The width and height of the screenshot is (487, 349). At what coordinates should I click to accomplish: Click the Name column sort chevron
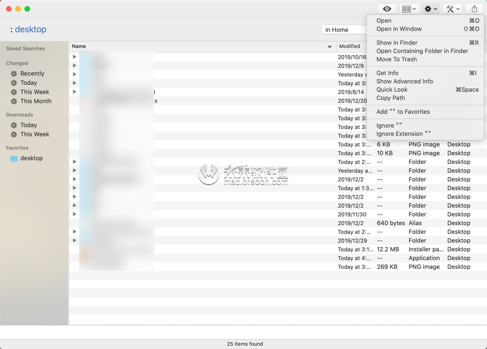(330, 47)
